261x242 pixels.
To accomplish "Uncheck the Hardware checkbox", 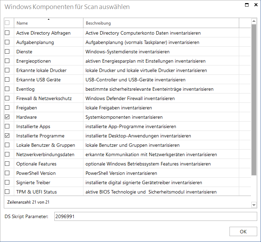I will [x=7, y=117].
